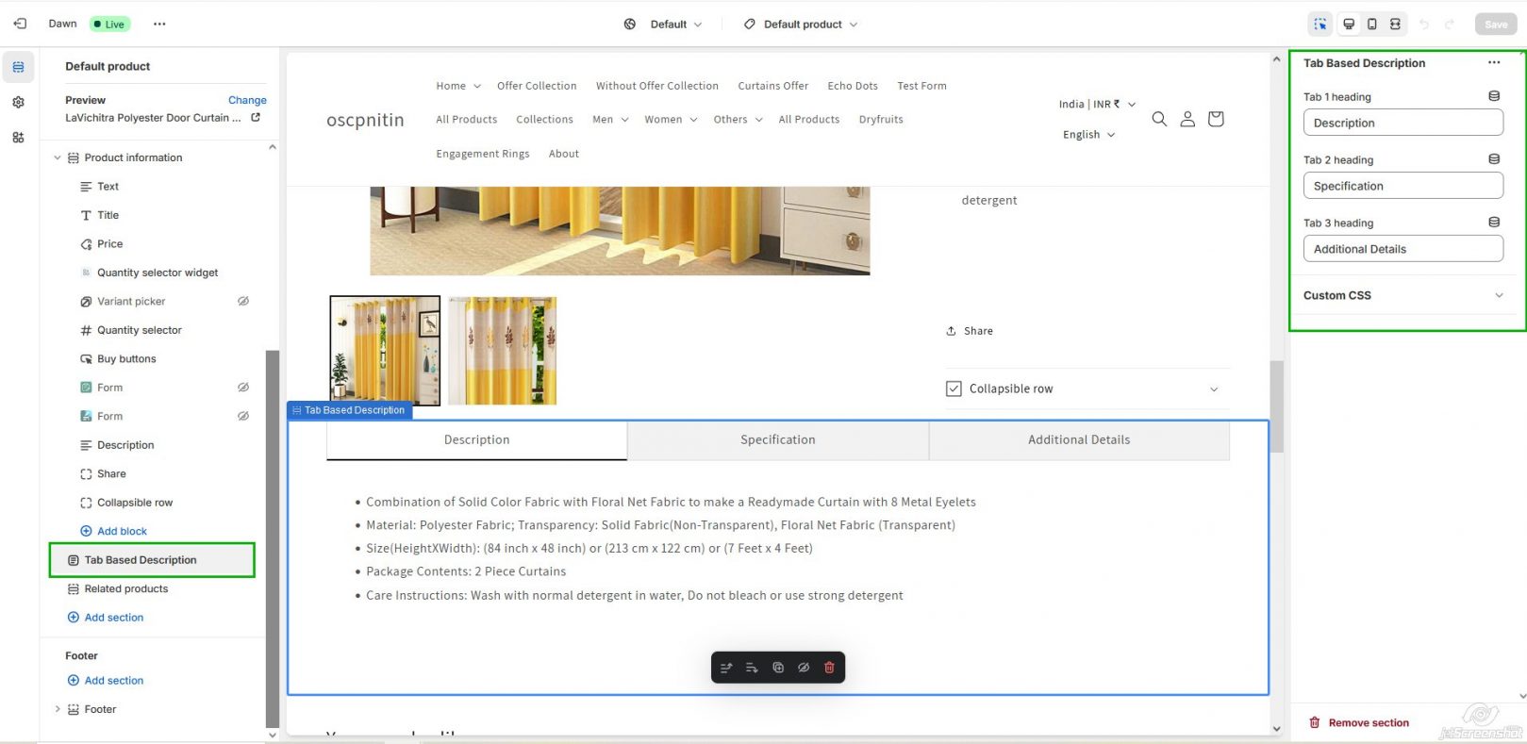
Task: Edit the Tab 2 heading input field
Action: click(x=1403, y=186)
